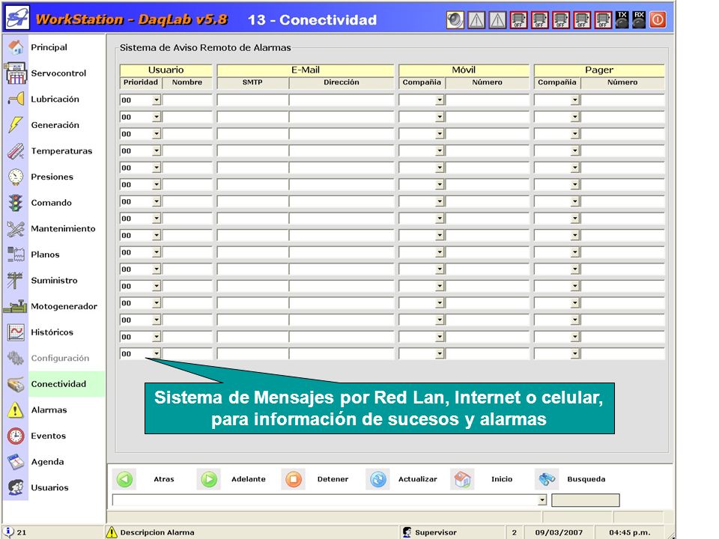Go to the Principal menu item
Screen dimensions: 719x539
(x=49, y=47)
